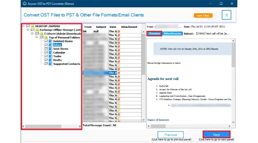Select the NA null message row
The height and width of the screenshot is (143, 258).
click(112, 31)
